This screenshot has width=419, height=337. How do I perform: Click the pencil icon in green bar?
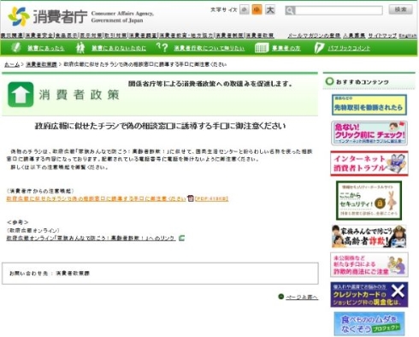16,47
